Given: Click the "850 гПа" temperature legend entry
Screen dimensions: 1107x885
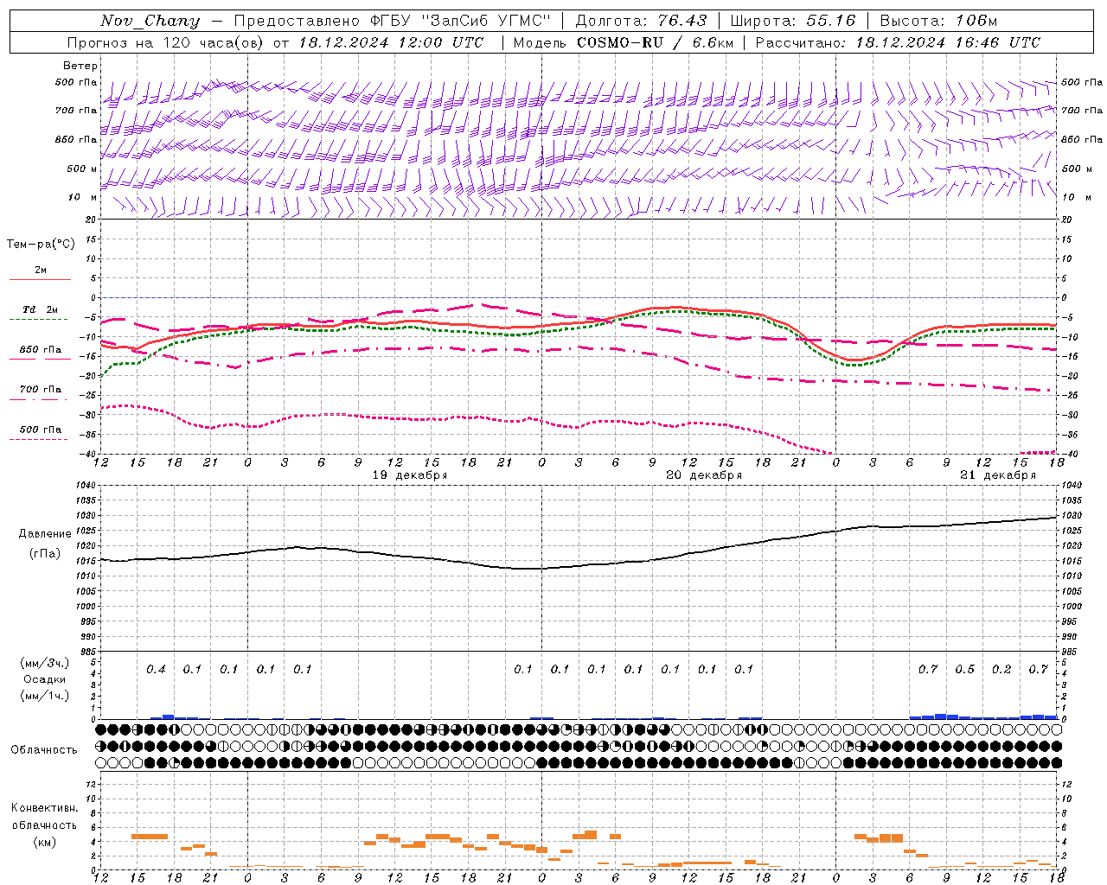Looking at the screenshot, I should pos(41,349).
